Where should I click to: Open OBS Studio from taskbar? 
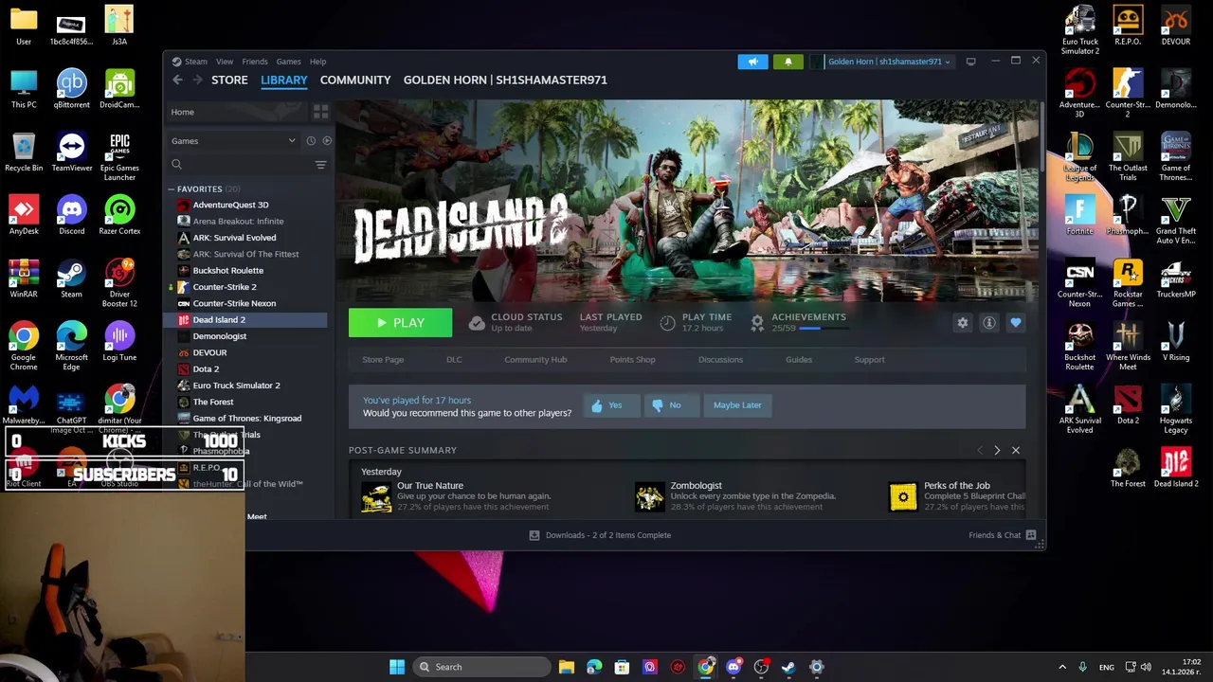pos(761,667)
